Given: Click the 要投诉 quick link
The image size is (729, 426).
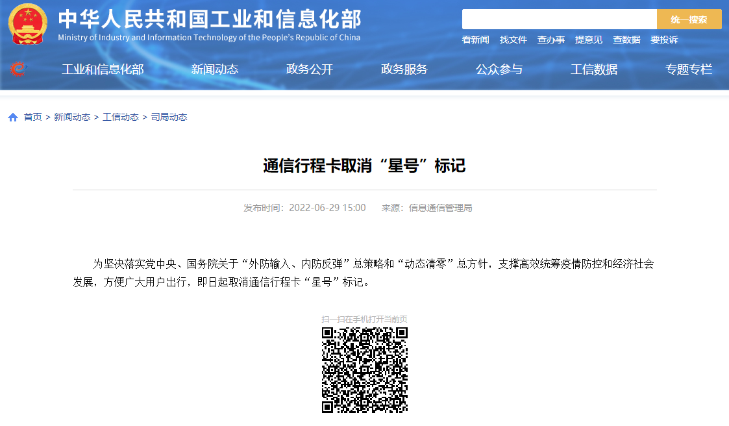Looking at the screenshot, I should click(664, 40).
